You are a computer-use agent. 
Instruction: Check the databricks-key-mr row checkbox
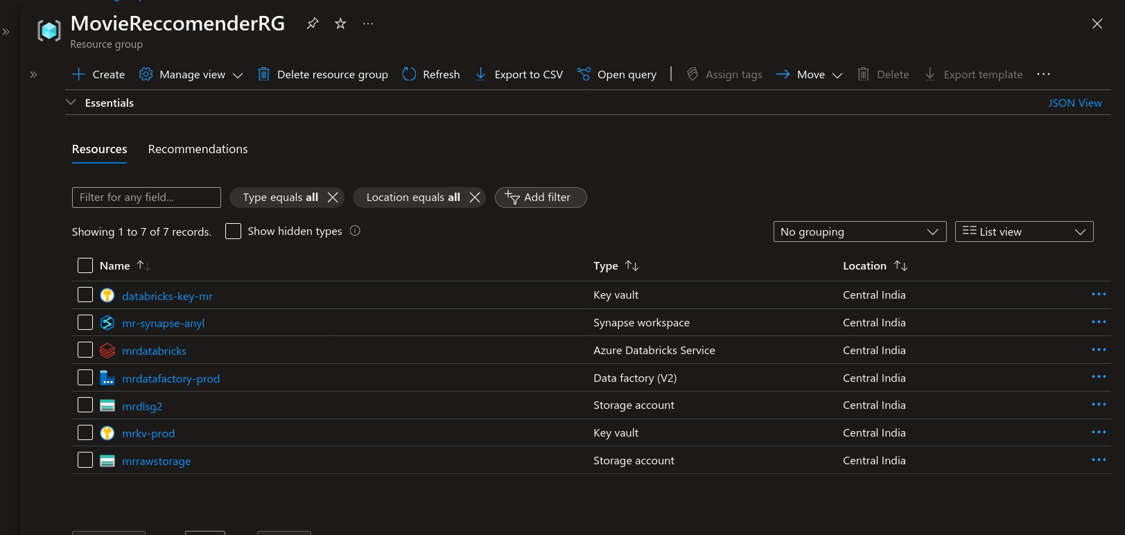(x=85, y=295)
